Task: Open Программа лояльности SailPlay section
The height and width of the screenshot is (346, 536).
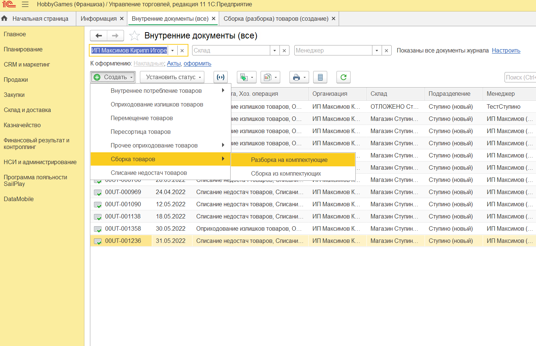Action: 36,180
